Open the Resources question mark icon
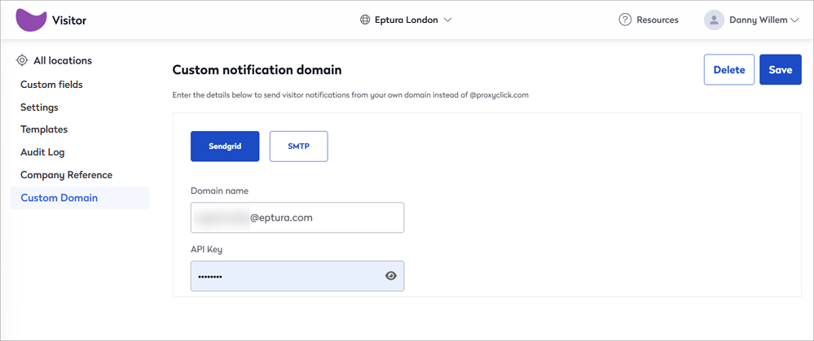The image size is (814, 341). (x=625, y=20)
